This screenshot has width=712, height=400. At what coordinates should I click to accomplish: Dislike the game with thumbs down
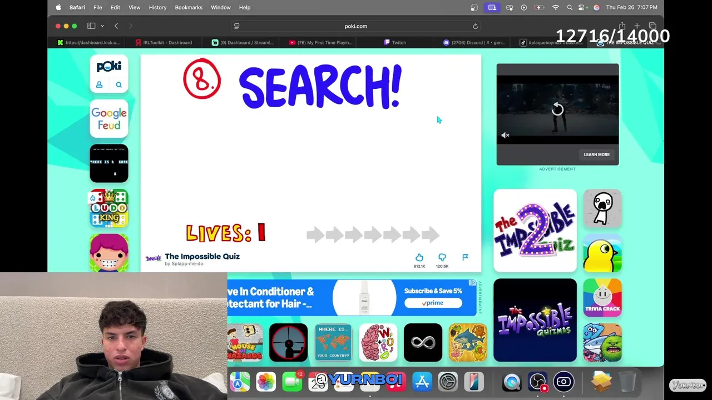pyautogui.click(x=442, y=257)
